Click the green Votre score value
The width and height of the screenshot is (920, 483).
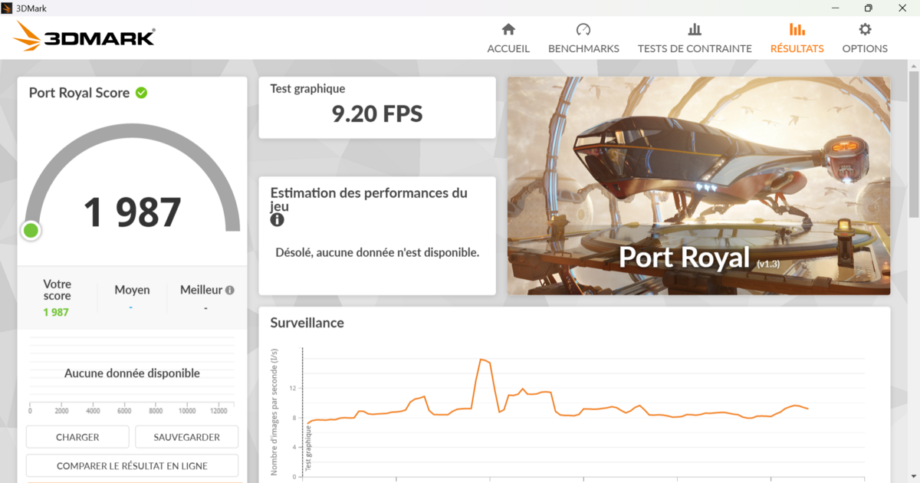point(56,312)
